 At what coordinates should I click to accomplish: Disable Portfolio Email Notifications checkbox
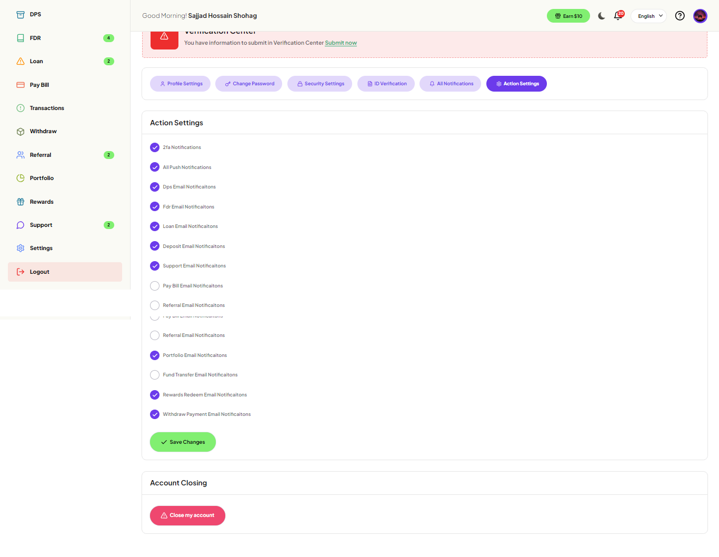pyautogui.click(x=155, y=355)
